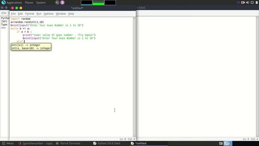Click the show desktop icon in taskbar
Image resolution: width=259 pixels, height=146 pixels.
click(221, 143)
